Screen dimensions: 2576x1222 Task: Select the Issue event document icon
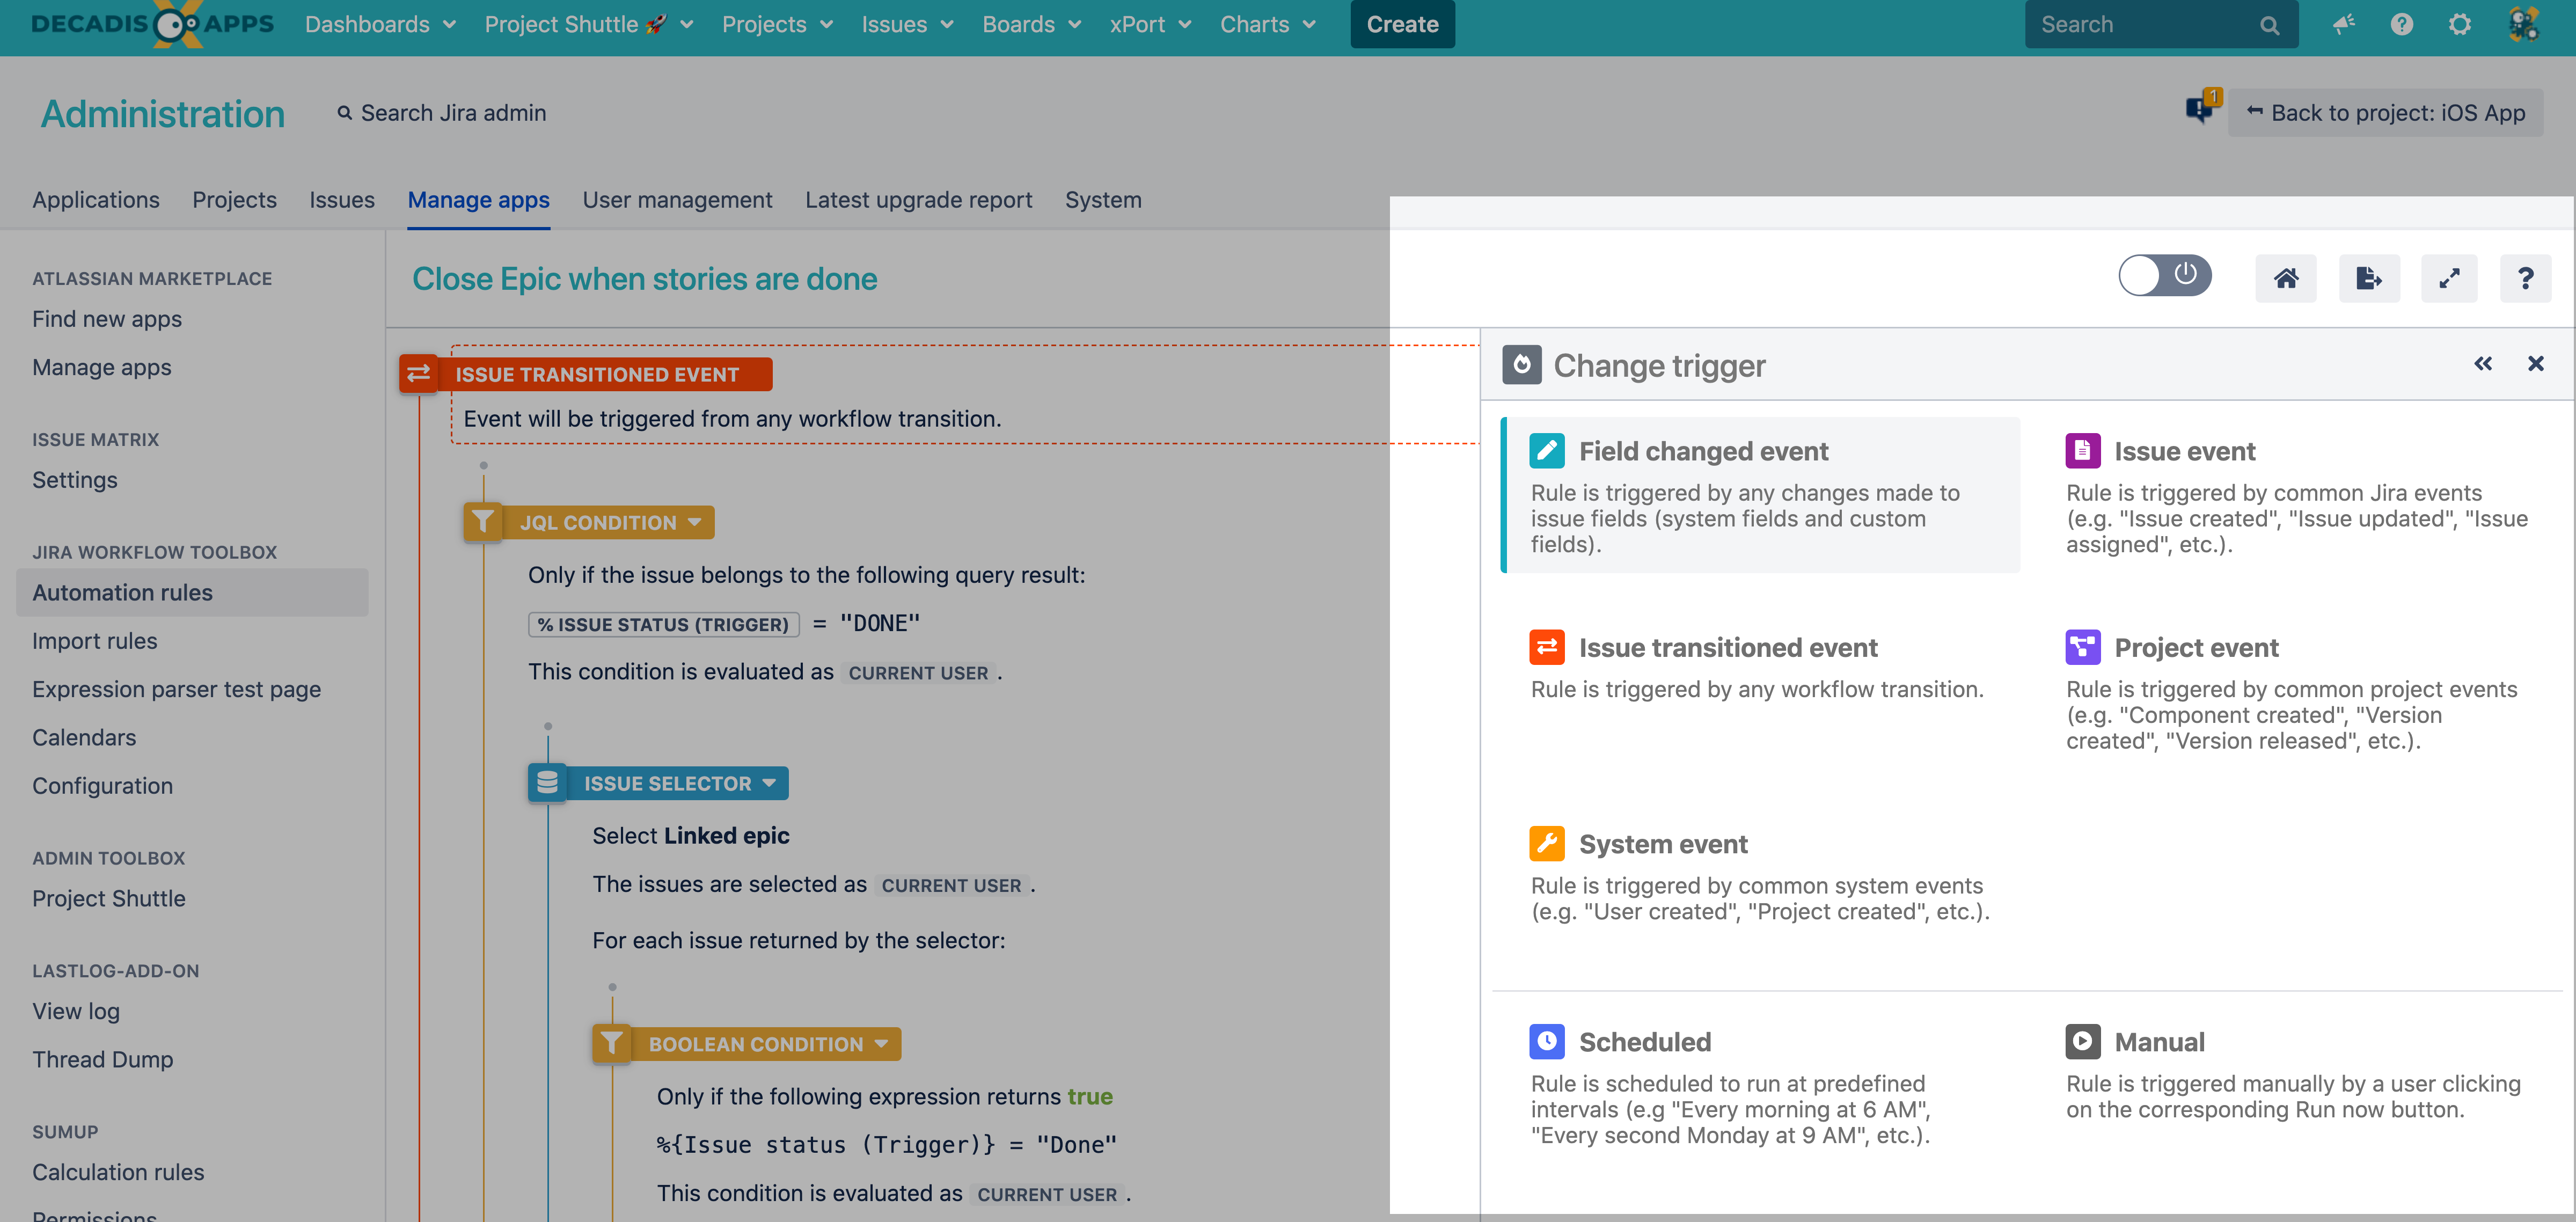point(2083,451)
